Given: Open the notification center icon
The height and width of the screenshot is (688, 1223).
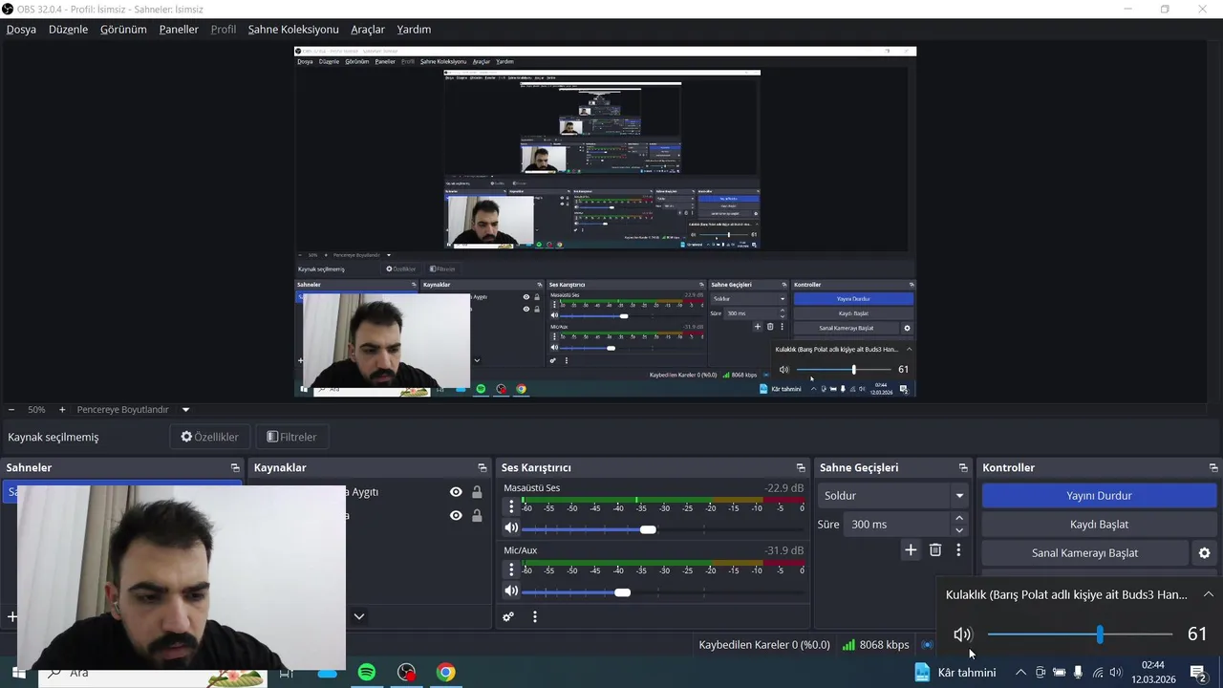Looking at the screenshot, I should click(1197, 673).
